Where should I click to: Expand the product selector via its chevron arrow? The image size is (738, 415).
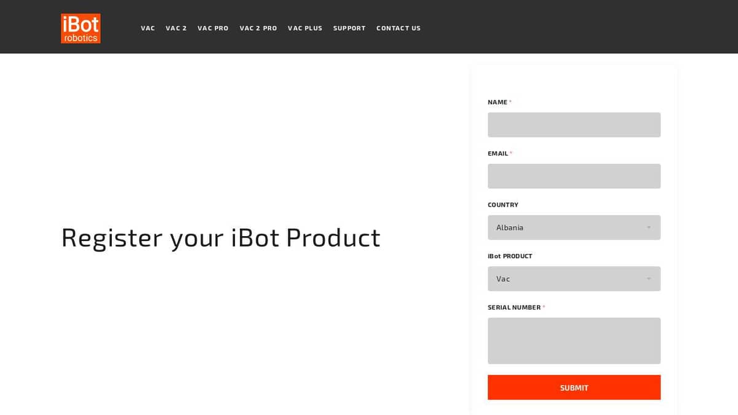[x=649, y=279]
